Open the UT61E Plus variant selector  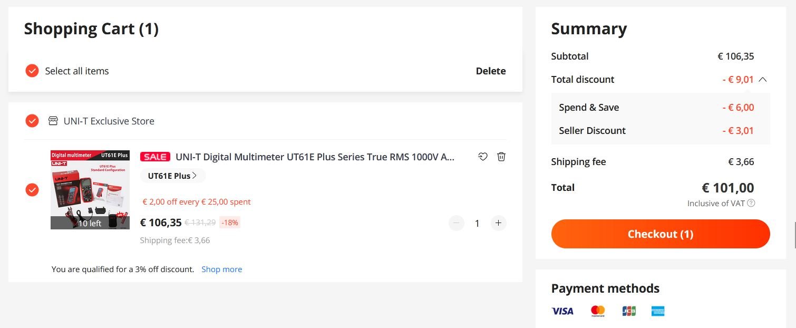[173, 176]
